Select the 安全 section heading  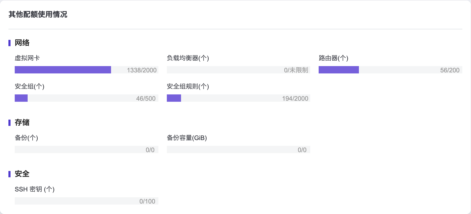[x=22, y=174]
